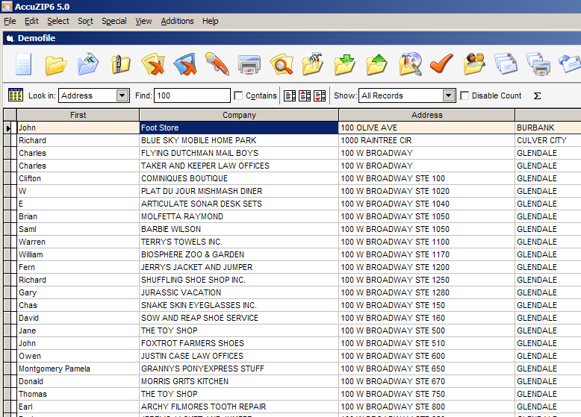Open the Edit menu
Viewport: 581px width, 417px height.
31,21
